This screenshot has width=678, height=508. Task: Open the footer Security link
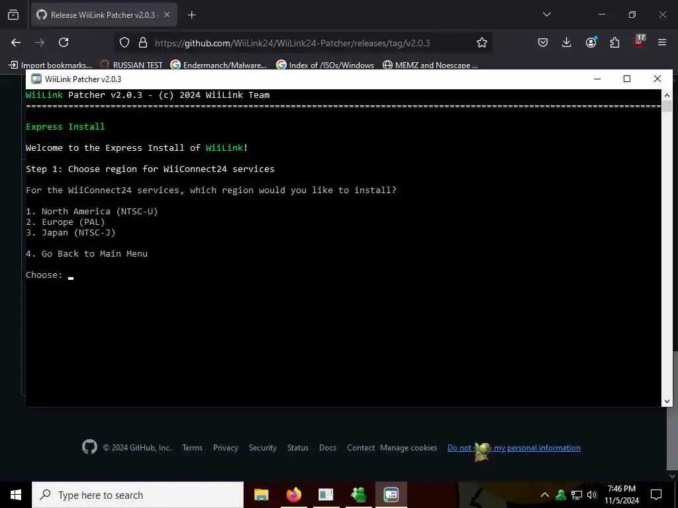click(262, 448)
